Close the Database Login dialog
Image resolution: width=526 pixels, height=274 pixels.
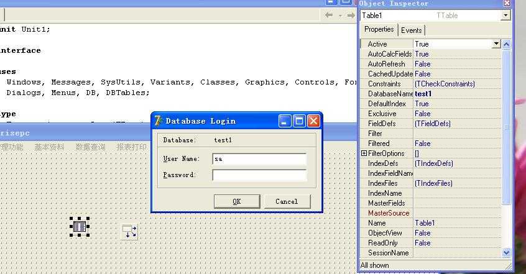(x=313, y=121)
